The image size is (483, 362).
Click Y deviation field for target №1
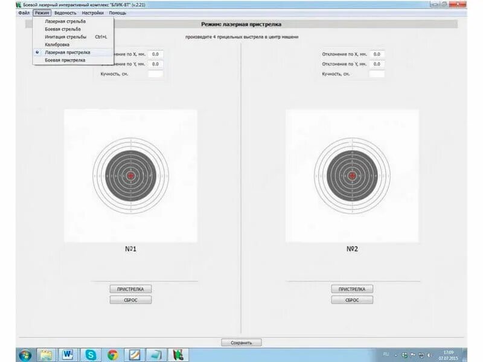click(156, 64)
